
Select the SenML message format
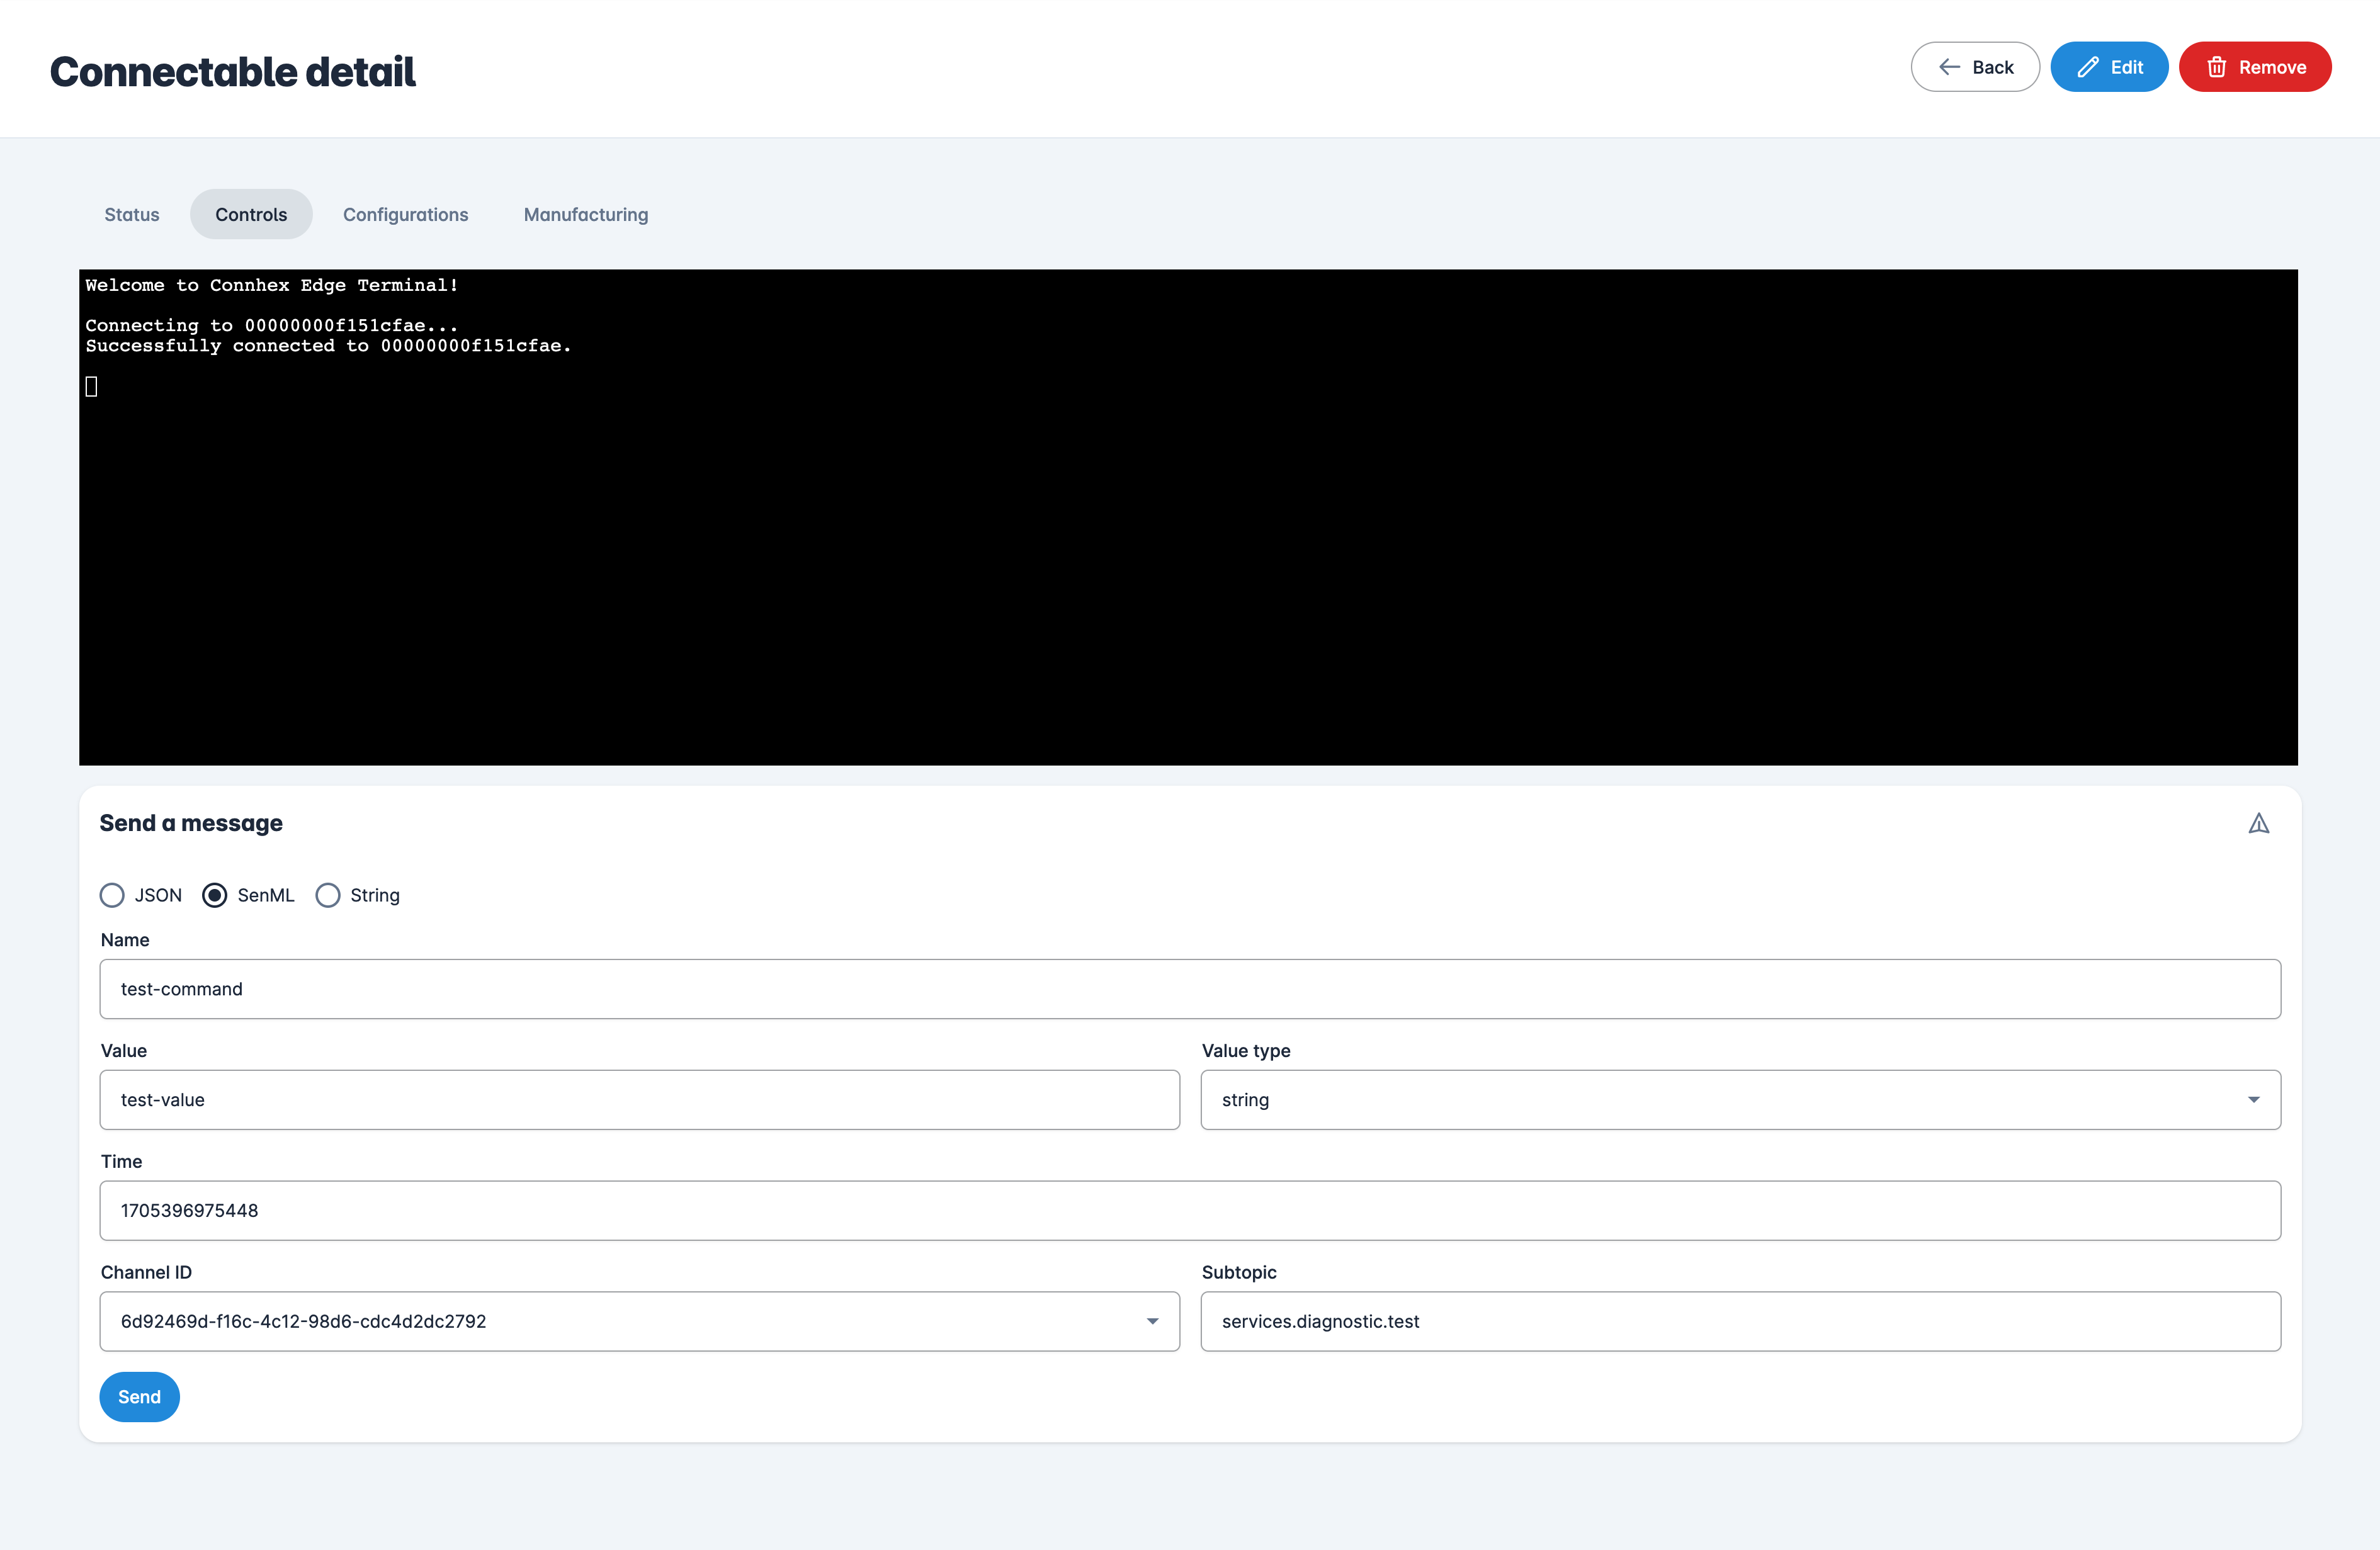pyautogui.click(x=216, y=895)
